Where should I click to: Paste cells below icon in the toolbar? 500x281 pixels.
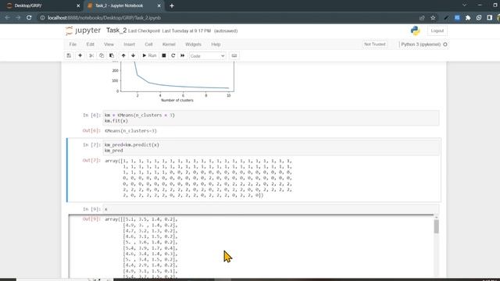(112, 55)
